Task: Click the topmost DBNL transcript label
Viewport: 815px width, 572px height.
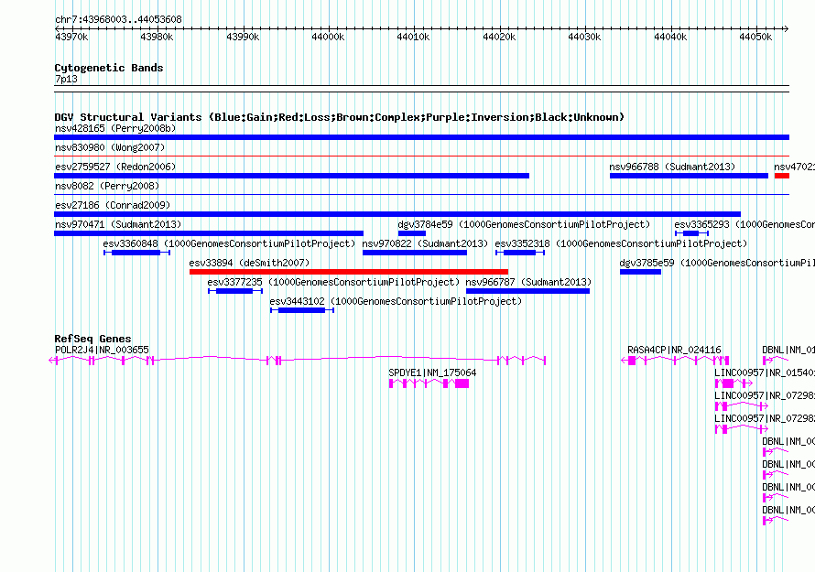Action: coord(788,351)
